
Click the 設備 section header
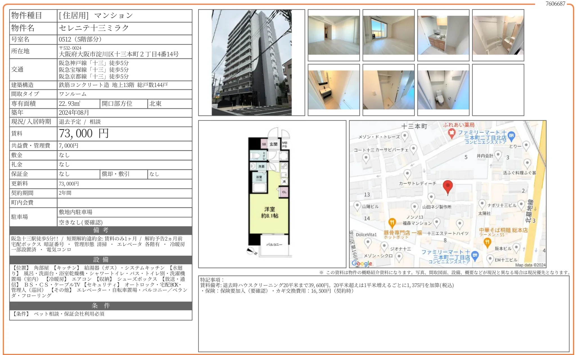coord(101,260)
